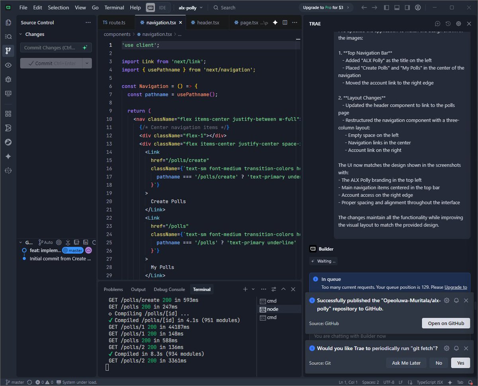Click the master branch in status bar

[15, 382]
